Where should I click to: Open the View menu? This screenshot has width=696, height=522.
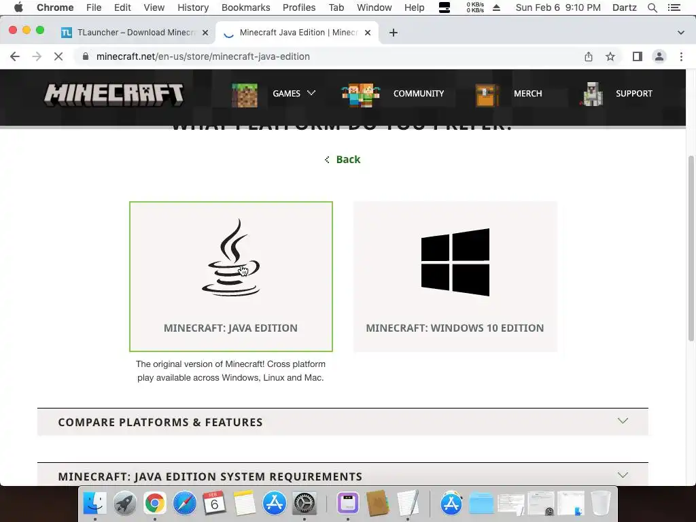(x=154, y=7)
